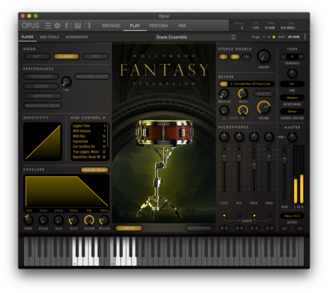Screen dimensions: 328x293
Task: Increase transpose with the plus button
Action: pos(301,56)
